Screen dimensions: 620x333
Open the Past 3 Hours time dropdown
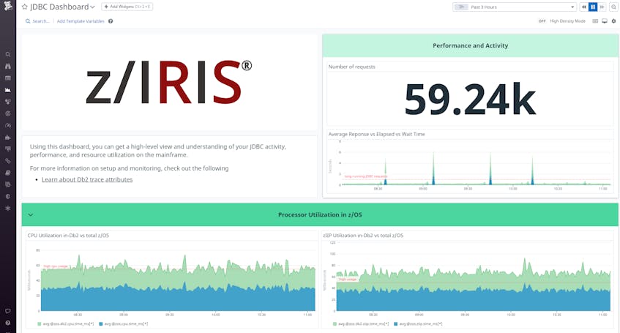coord(514,7)
